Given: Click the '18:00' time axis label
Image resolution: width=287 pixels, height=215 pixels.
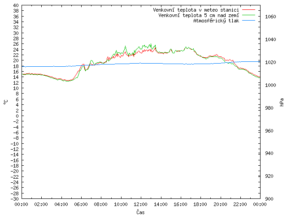Looking at the screenshot, I should 200,204.
